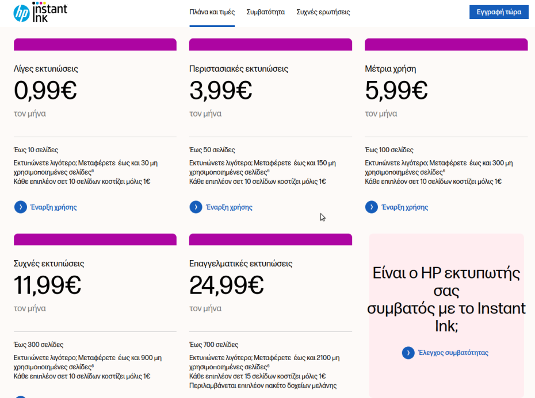Click the purple bar above Συχνές εκτυπώσεις

(x=95, y=239)
